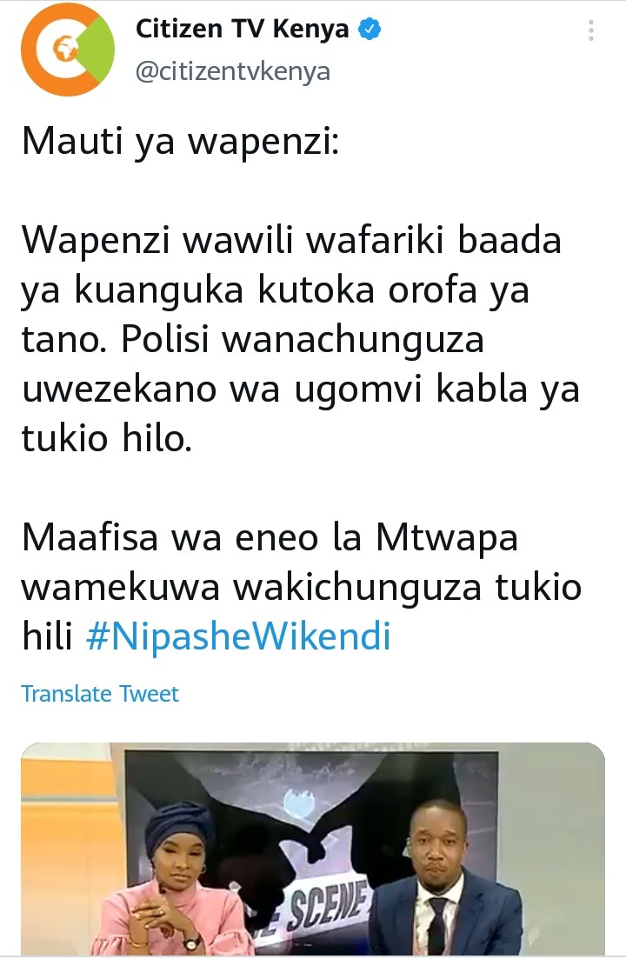This screenshot has height=959, width=626.
Task: Open the @citizentvkenya handle
Action: pos(232,71)
